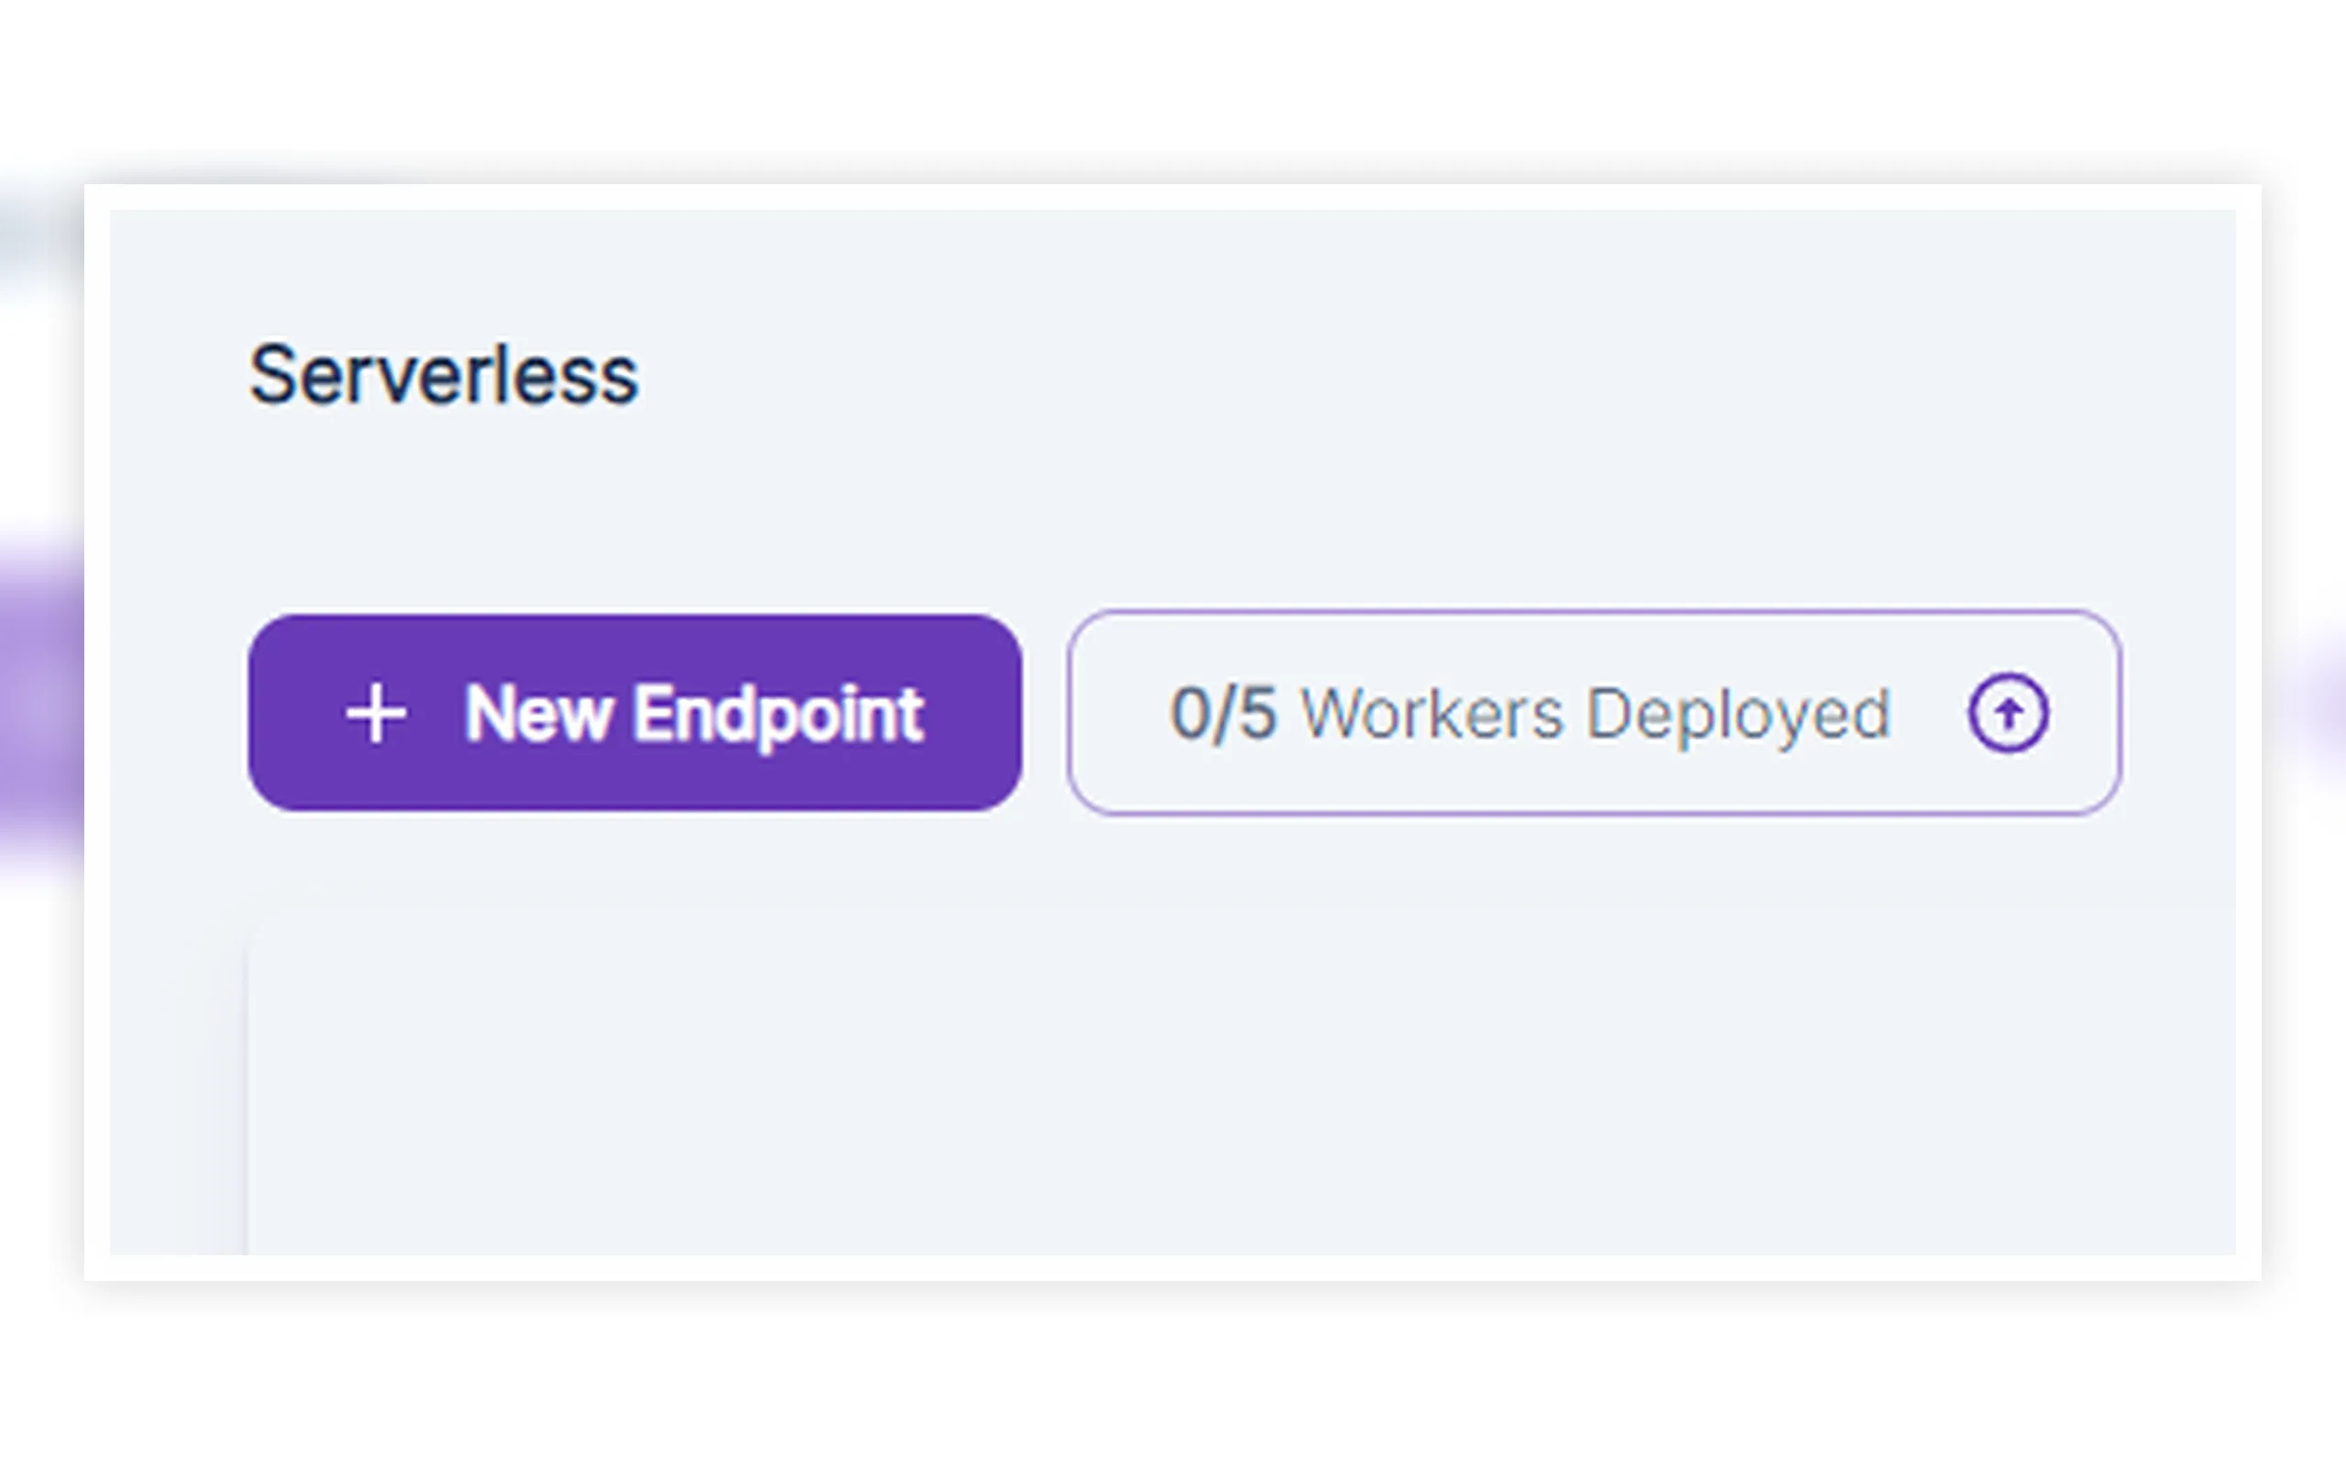Click the word Endpoint on purple button
Screen dimensions: 2346x1466
pyautogui.click(x=778, y=716)
